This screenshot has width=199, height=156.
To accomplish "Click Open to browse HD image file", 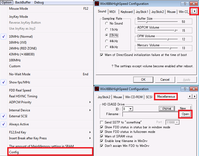I will tap(185, 114).
